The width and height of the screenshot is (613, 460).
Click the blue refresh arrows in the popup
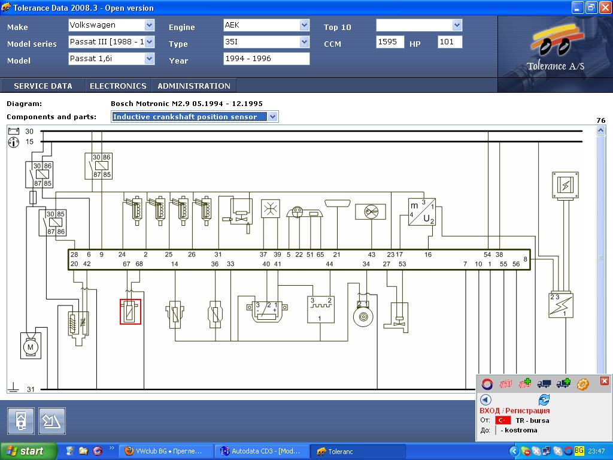[x=544, y=400]
